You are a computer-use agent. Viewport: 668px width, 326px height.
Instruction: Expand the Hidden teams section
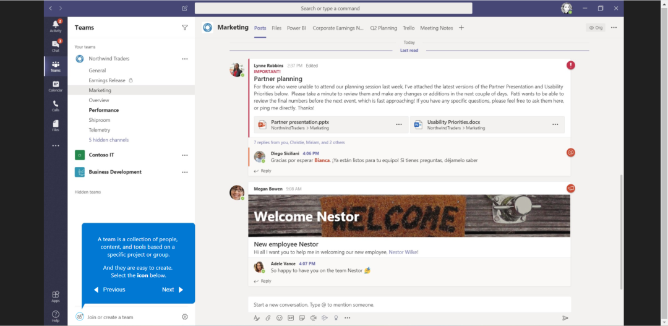pyautogui.click(x=88, y=192)
